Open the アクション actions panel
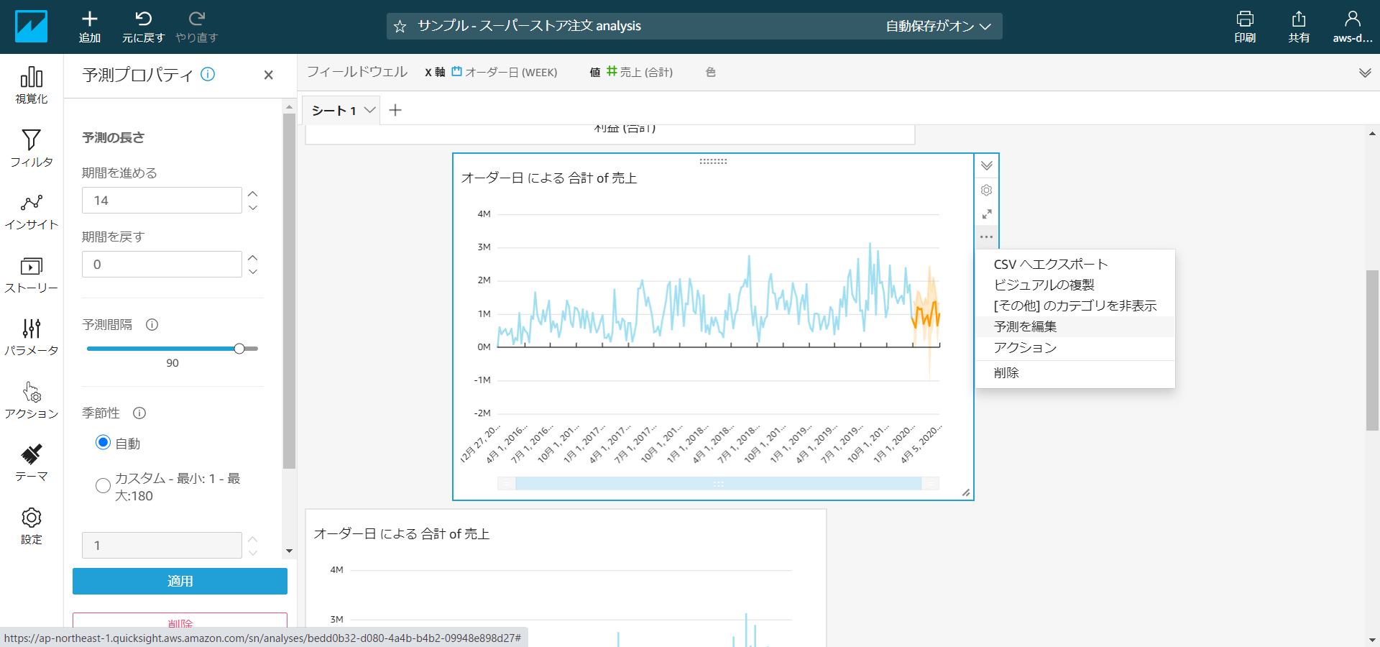This screenshot has height=647, width=1380. pyautogui.click(x=32, y=400)
